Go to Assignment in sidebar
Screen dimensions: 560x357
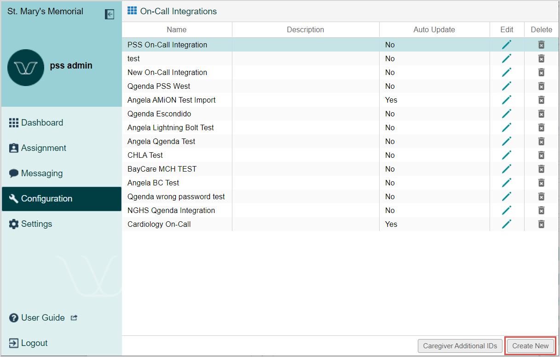[x=43, y=148]
